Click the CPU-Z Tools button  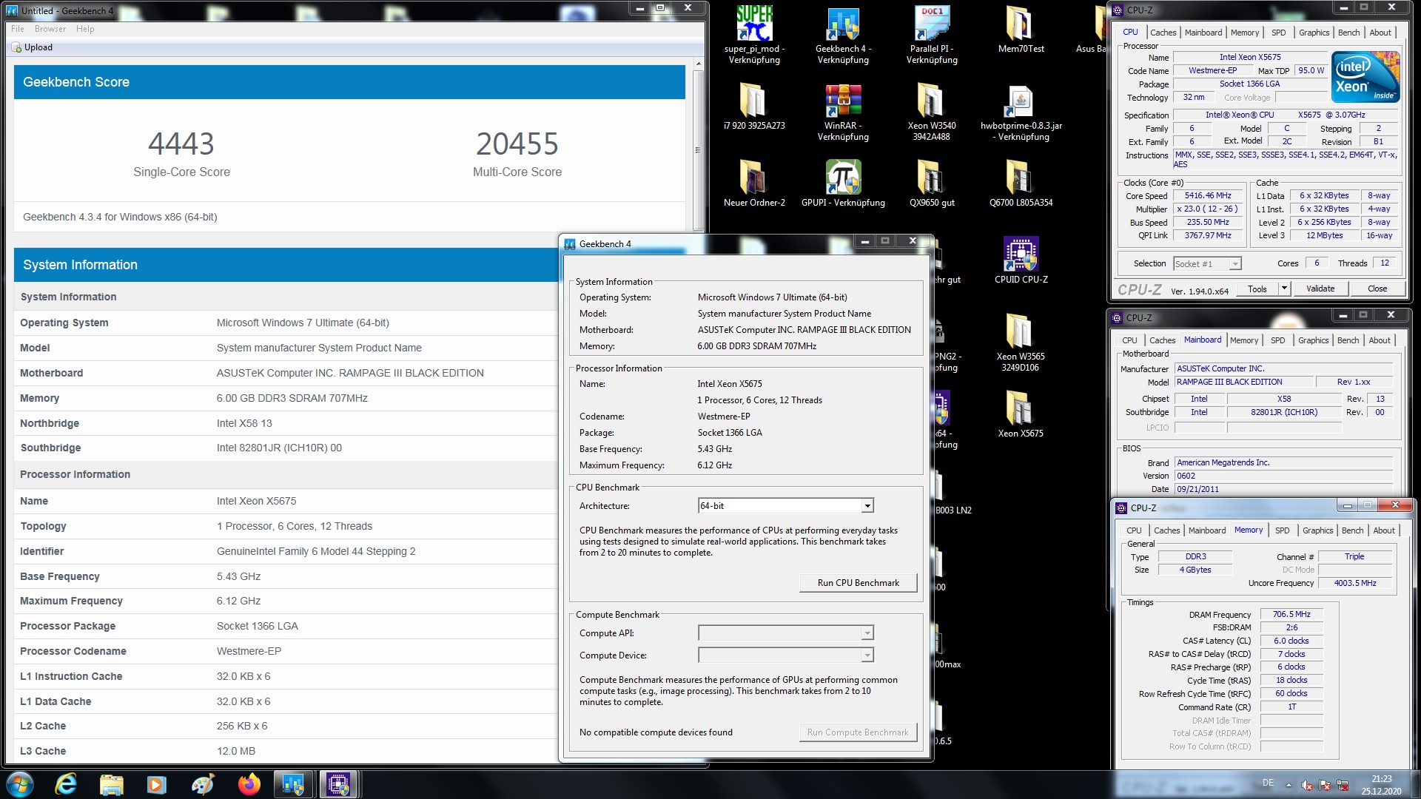[x=1257, y=289]
